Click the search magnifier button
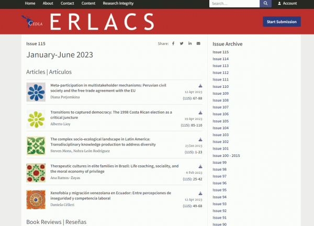Image resolution: width=314 pixels, height=226 pixels. click(x=265, y=4)
